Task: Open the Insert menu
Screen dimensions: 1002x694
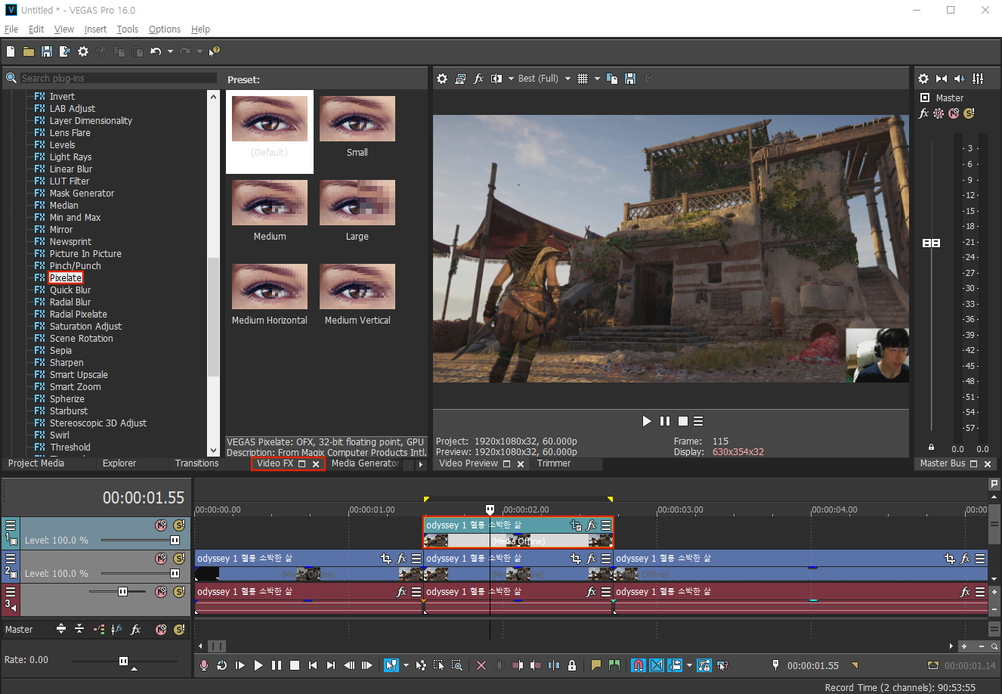Action: (x=95, y=29)
